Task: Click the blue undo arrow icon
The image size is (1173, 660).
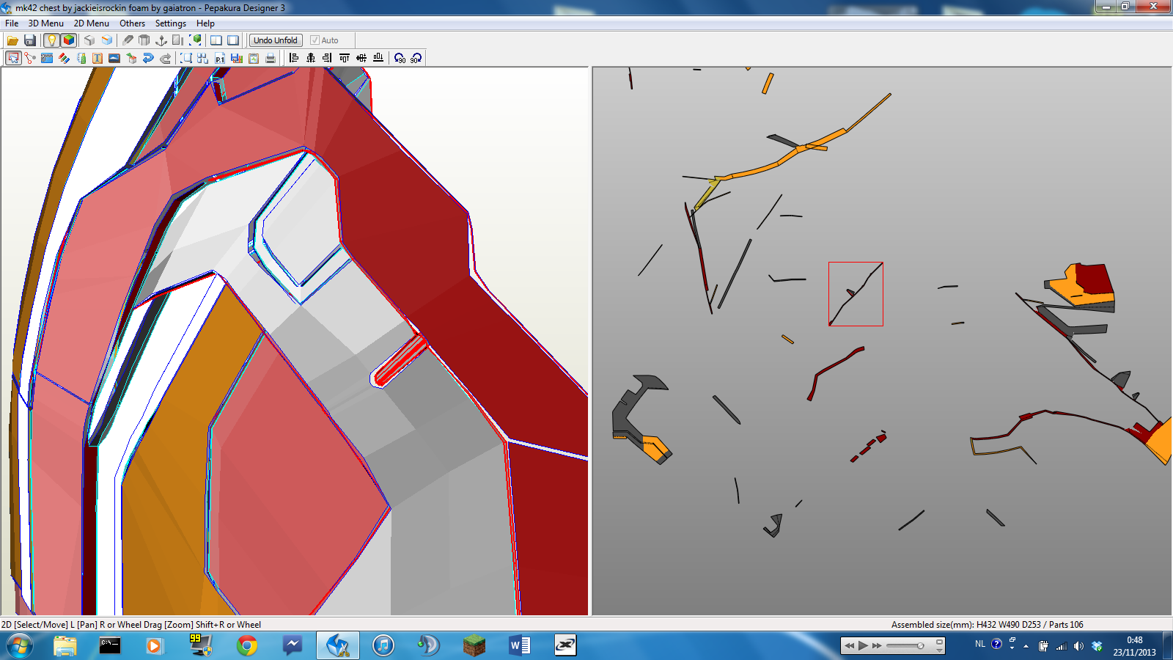Action: [148, 58]
